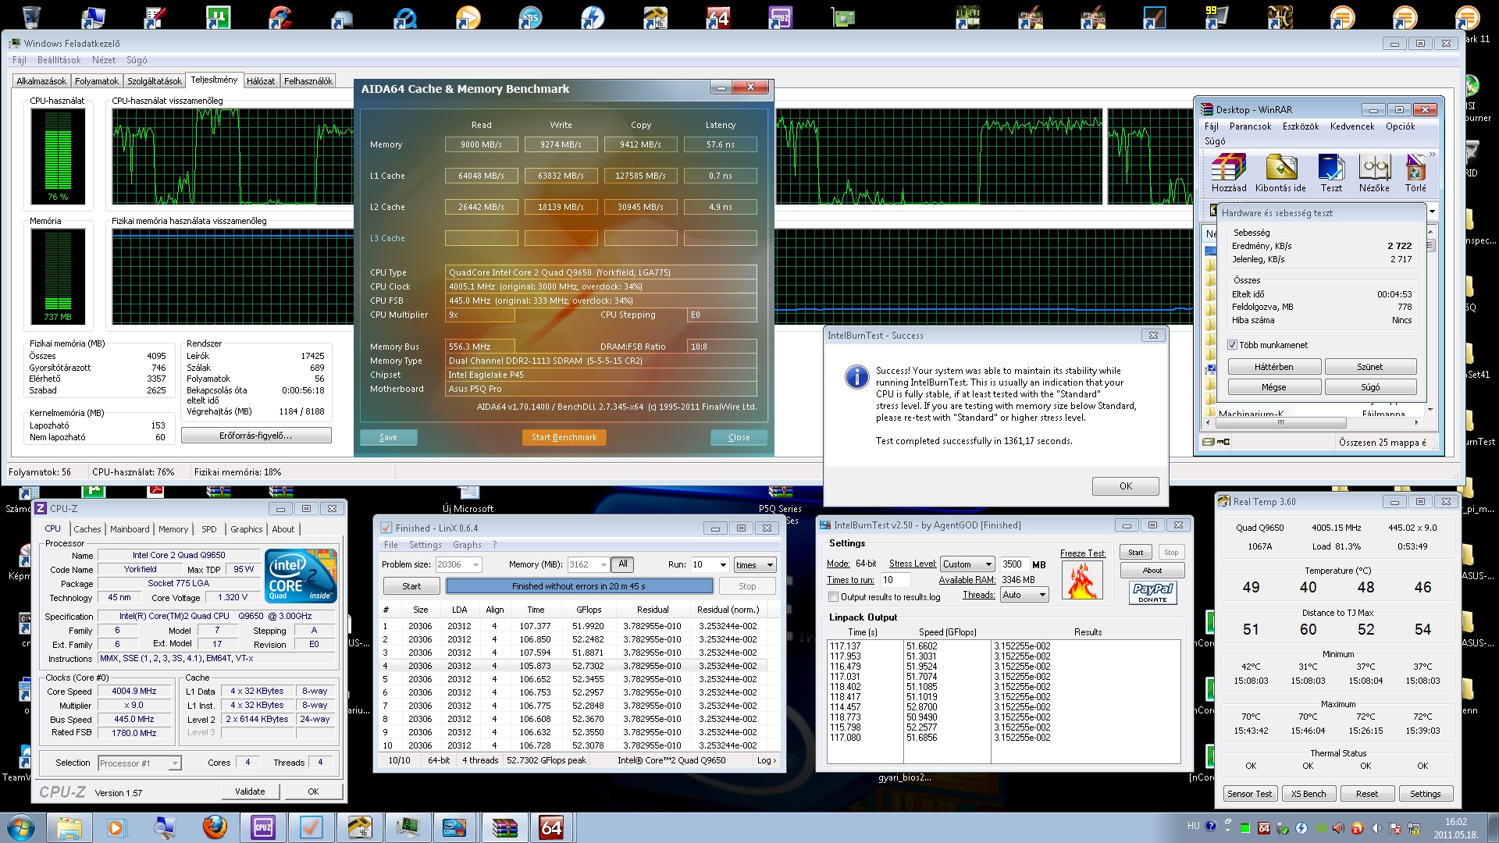Open the Windows Start orb
Screen dimensions: 1499x843
pos(20,827)
